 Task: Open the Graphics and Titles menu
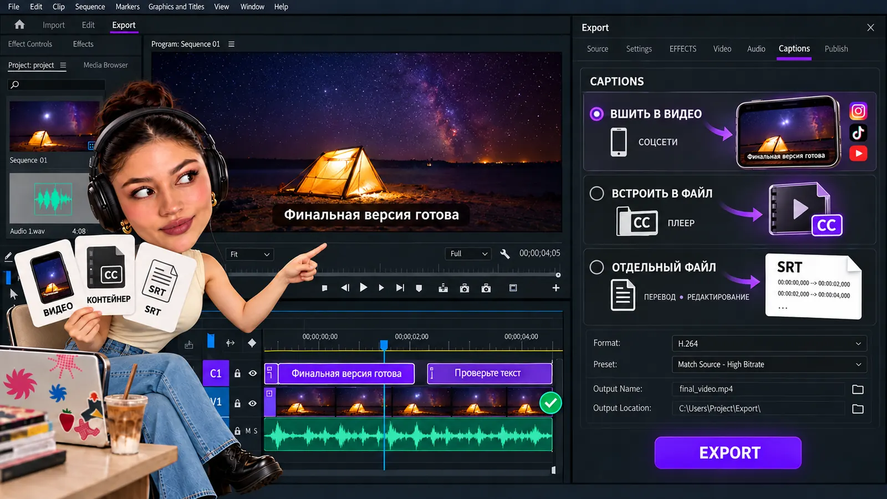tap(176, 7)
